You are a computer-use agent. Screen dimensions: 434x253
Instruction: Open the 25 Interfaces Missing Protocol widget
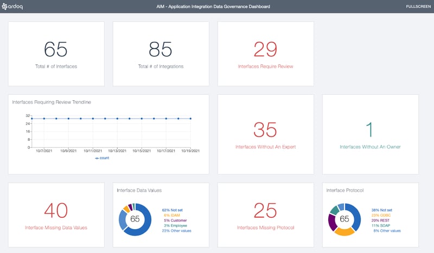click(x=265, y=215)
